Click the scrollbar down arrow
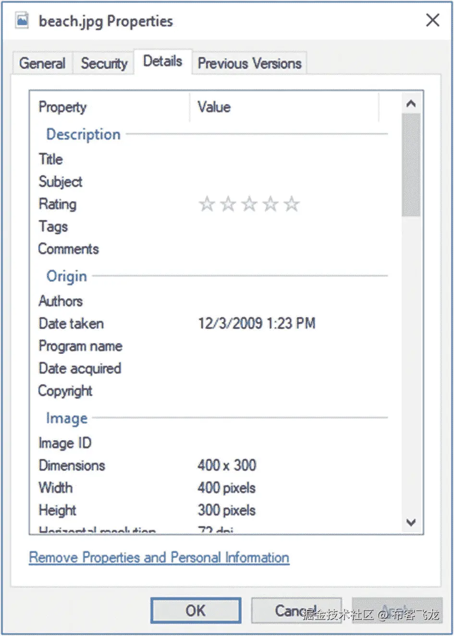Viewport: 454px width, 636px height. coord(411,522)
